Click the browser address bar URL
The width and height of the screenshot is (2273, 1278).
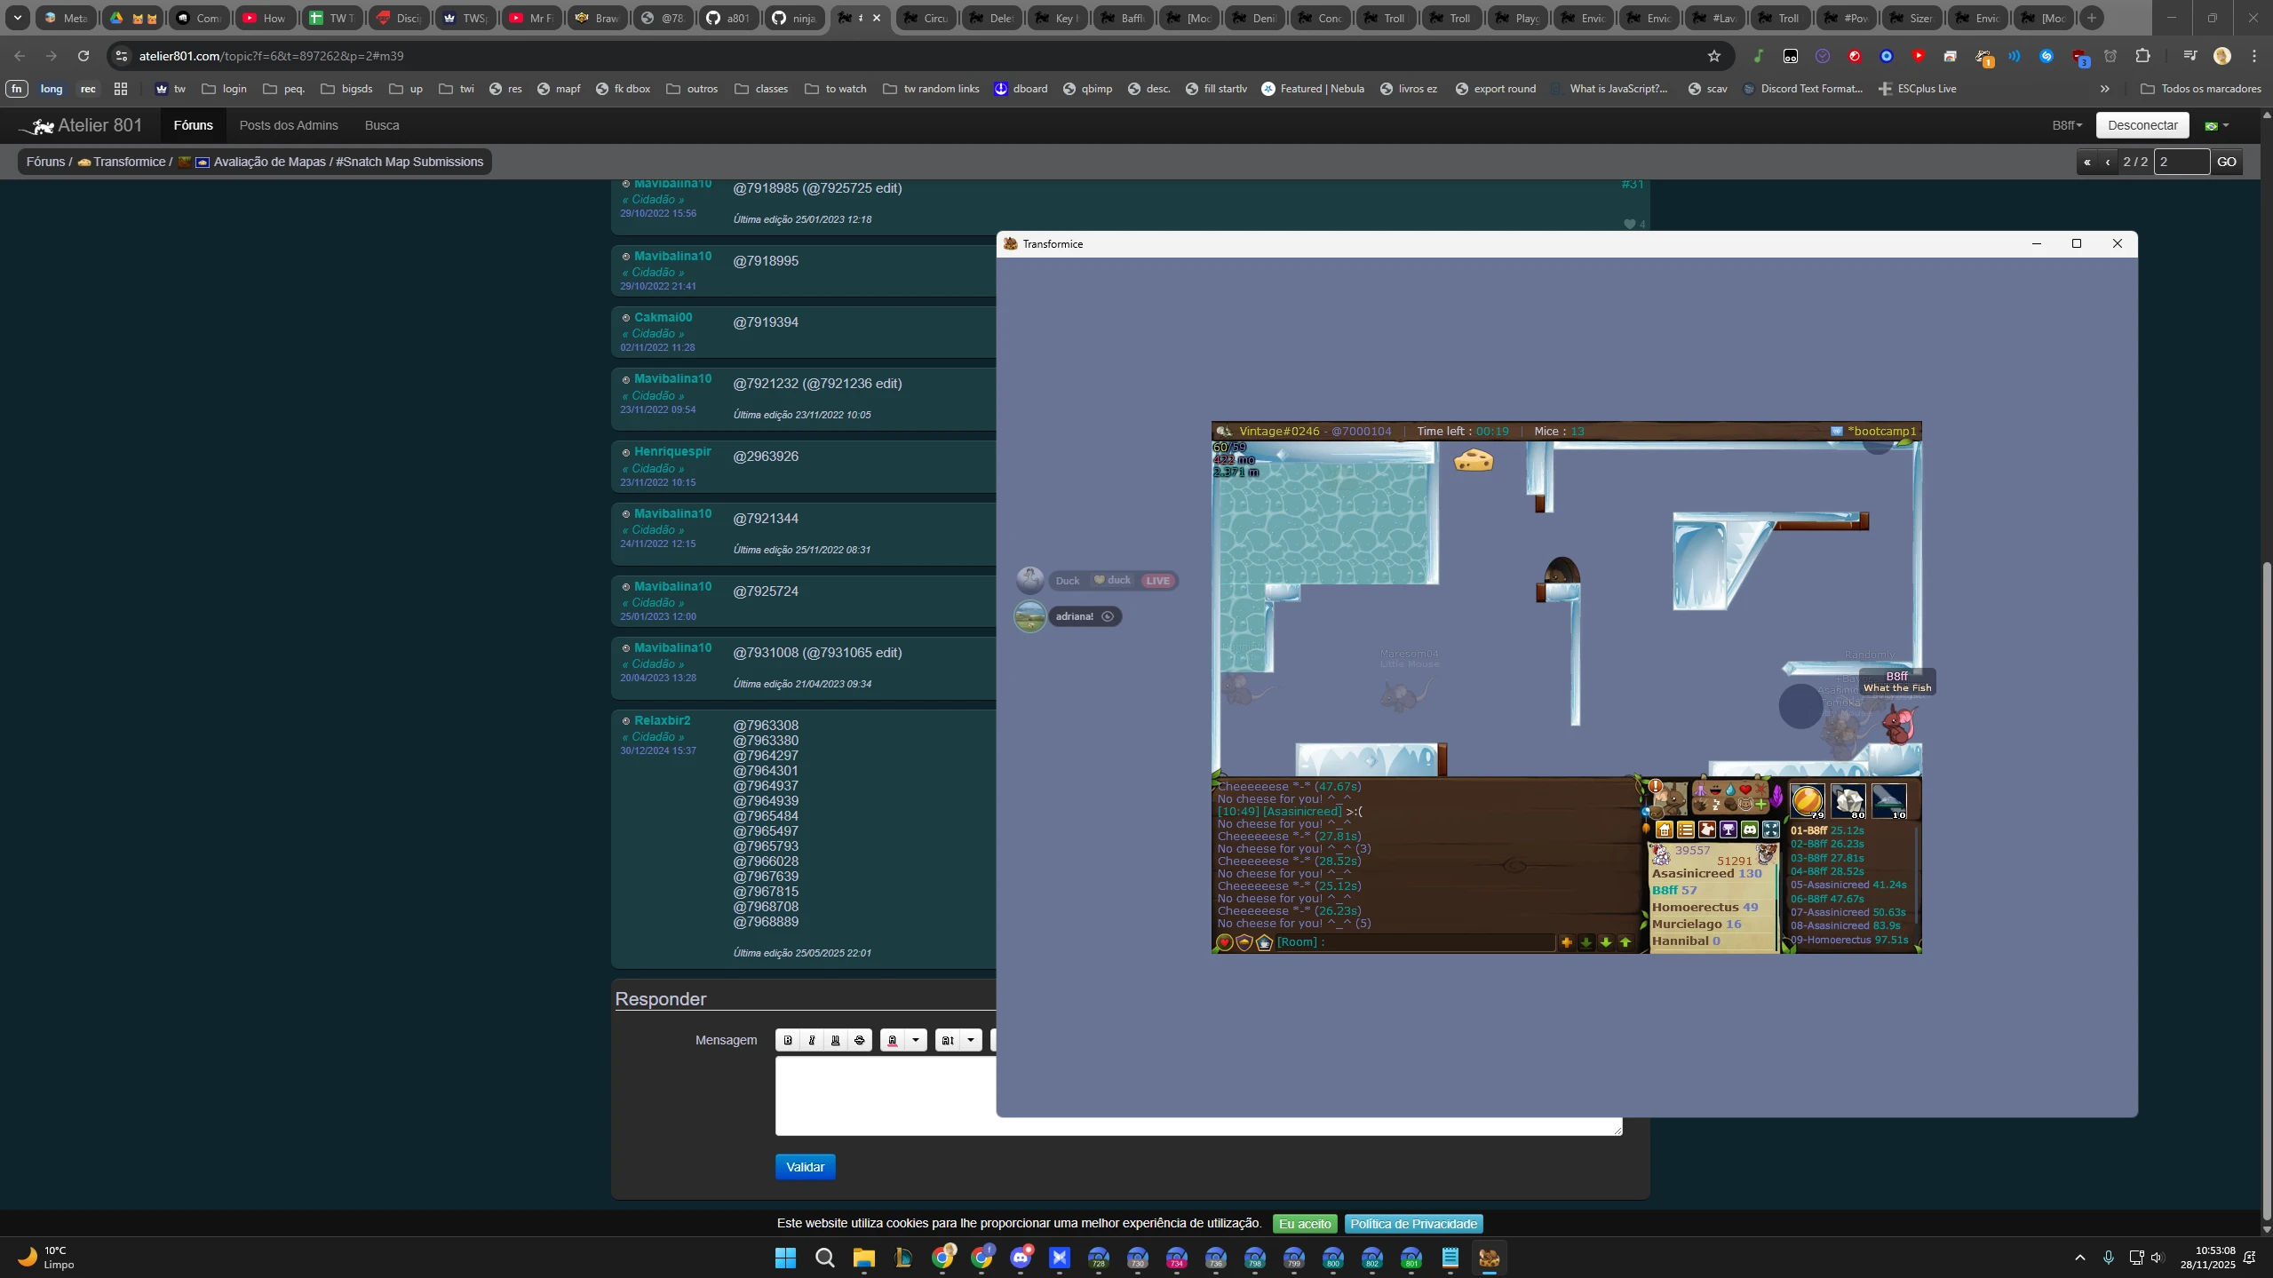(x=271, y=56)
